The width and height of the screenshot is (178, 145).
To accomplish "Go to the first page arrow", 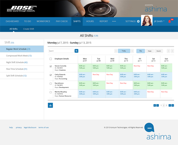I will (155, 105).
